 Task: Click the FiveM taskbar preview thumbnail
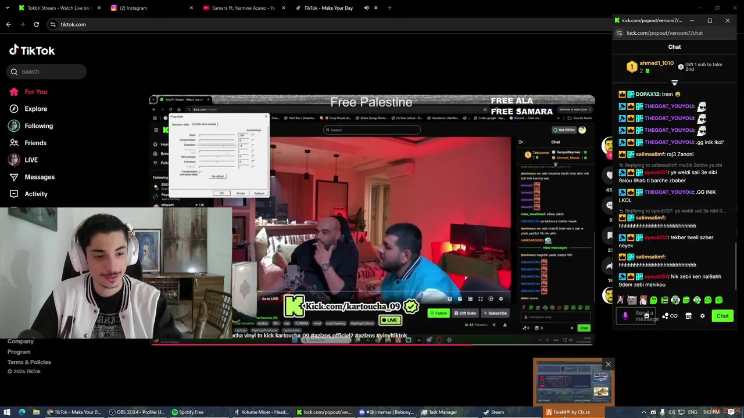pyautogui.click(x=573, y=383)
